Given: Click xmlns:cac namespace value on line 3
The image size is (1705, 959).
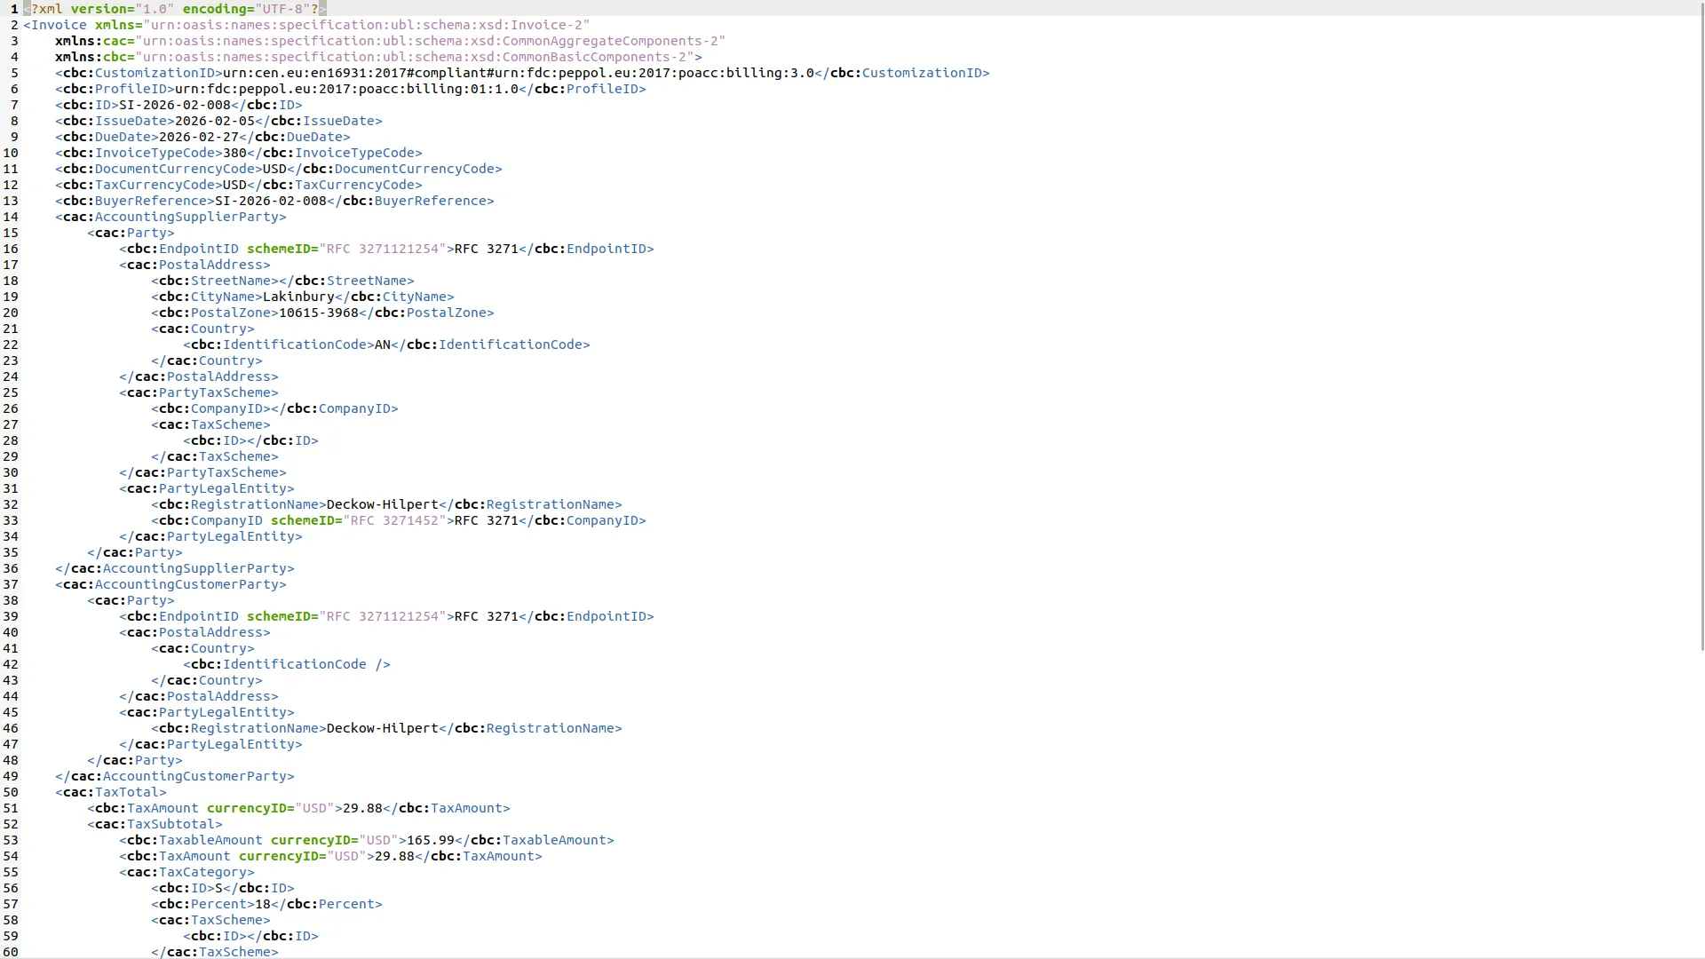Looking at the screenshot, I should 431,41.
